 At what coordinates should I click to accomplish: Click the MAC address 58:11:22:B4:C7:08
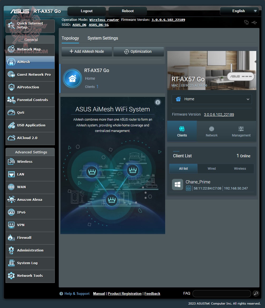click(207, 188)
